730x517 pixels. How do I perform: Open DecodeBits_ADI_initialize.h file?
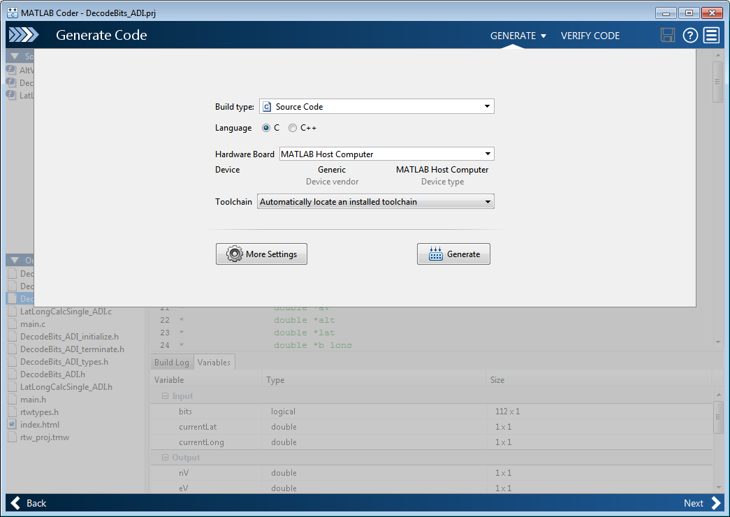[x=69, y=336]
